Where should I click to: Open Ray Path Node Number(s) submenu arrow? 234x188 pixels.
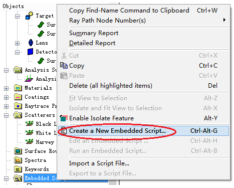tap(224, 20)
